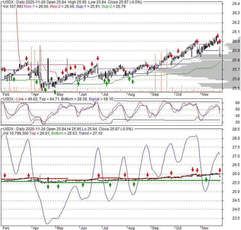This screenshot has width=241, height=230.
Task: Click the red arrow at November's price peak
Action: pyautogui.click(x=217, y=36)
